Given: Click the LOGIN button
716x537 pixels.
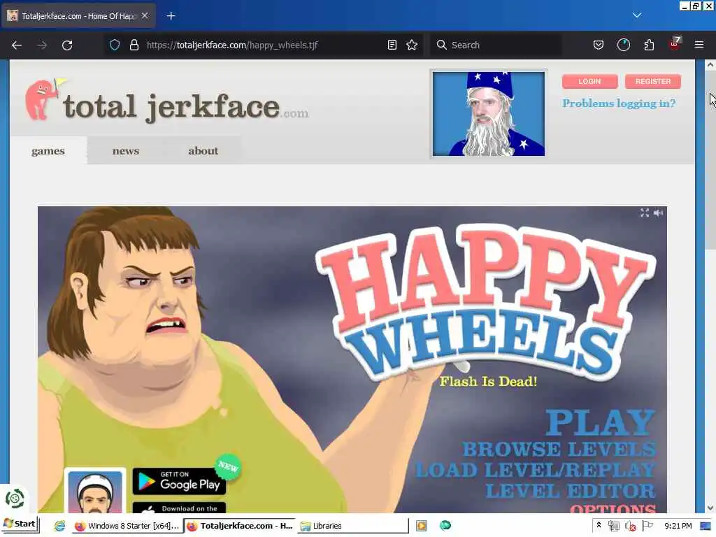Looking at the screenshot, I should pyautogui.click(x=589, y=81).
